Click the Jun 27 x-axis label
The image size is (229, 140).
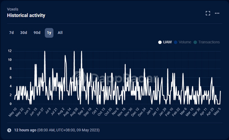[40, 112]
